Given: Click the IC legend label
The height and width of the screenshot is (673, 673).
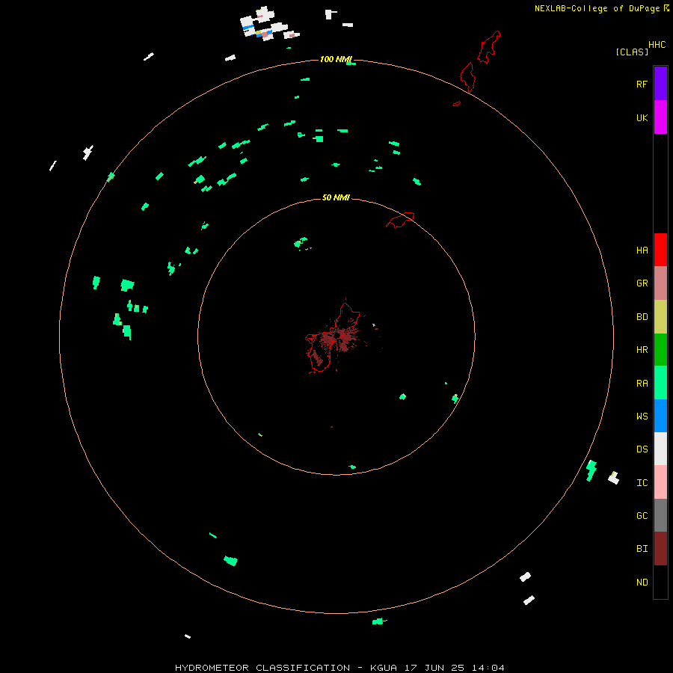Looking at the screenshot, I should coord(642,482).
